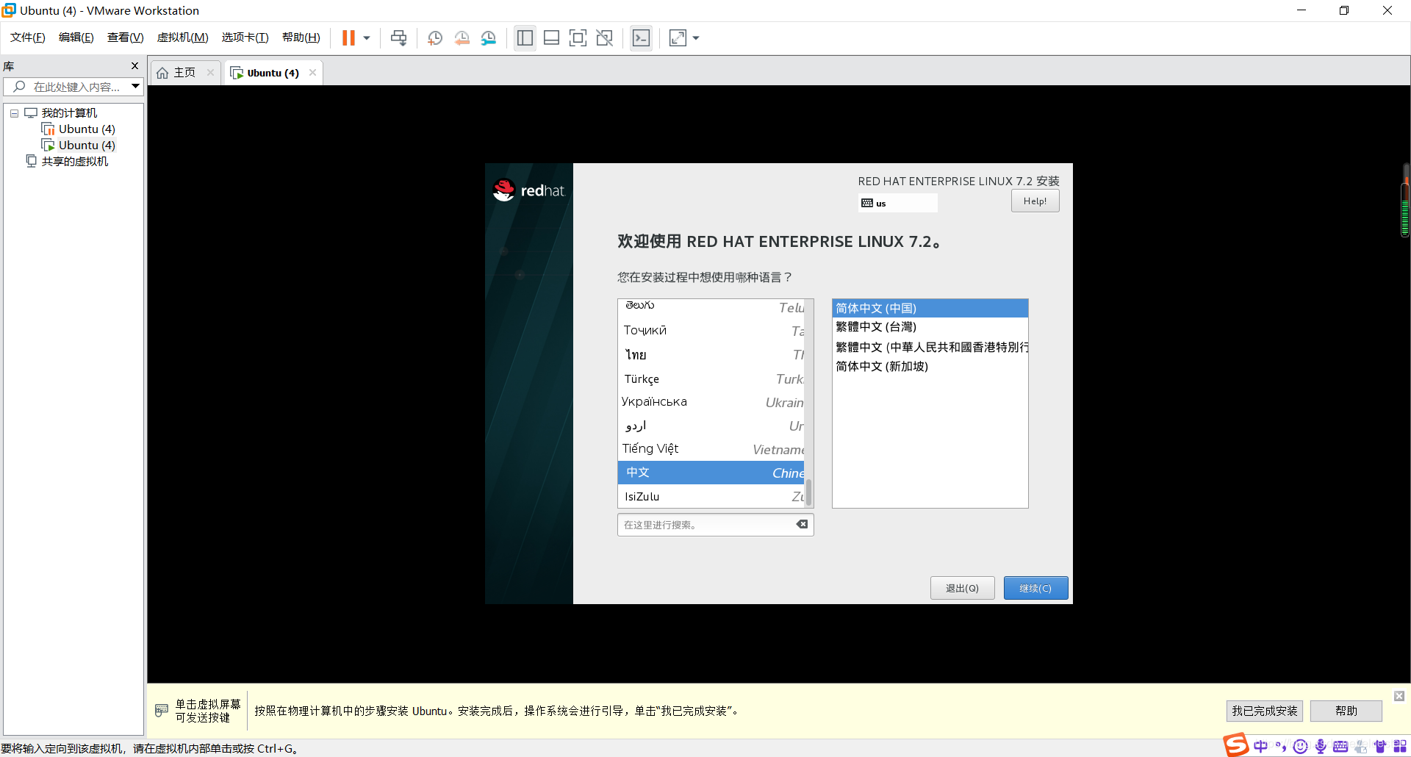Image resolution: width=1411 pixels, height=757 pixels.
Task: Enter full screen mode
Action: click(578, 37)
